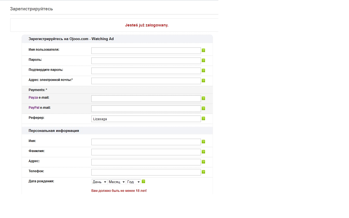The height and width of the screenshot is (218, 349).
Task: Open help icon beside Адрес field
Action: (x=203, y=162)
